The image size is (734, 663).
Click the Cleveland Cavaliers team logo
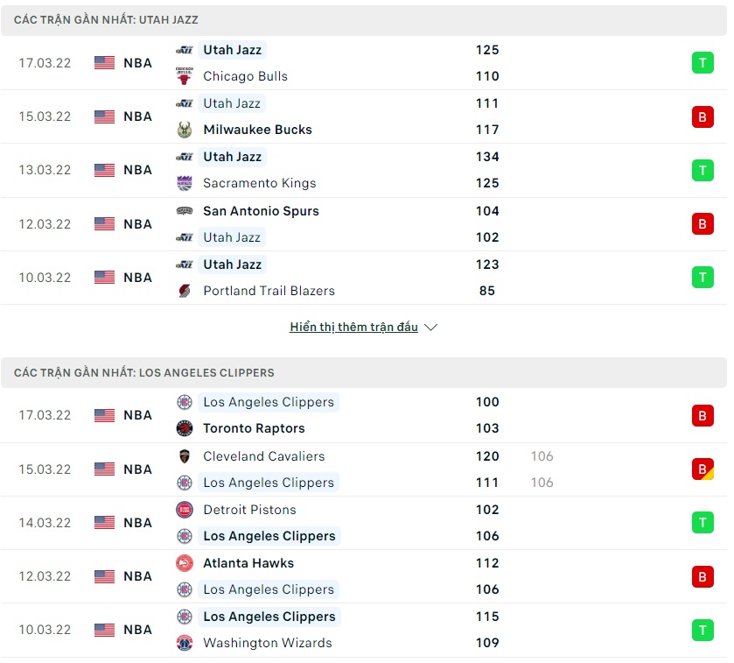(x=184, y=456)
